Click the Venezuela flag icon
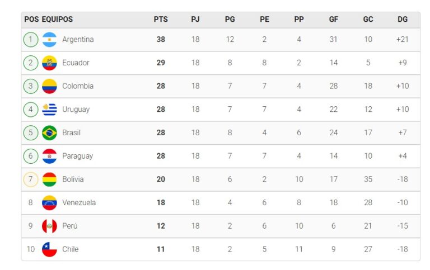 (49, 202)
